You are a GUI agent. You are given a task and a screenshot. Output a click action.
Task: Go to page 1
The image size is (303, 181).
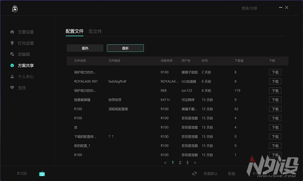tap(173, 162)
